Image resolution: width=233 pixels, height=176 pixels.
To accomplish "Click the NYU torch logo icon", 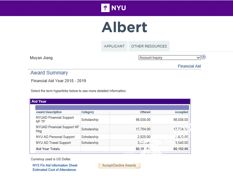I will 105,8.
